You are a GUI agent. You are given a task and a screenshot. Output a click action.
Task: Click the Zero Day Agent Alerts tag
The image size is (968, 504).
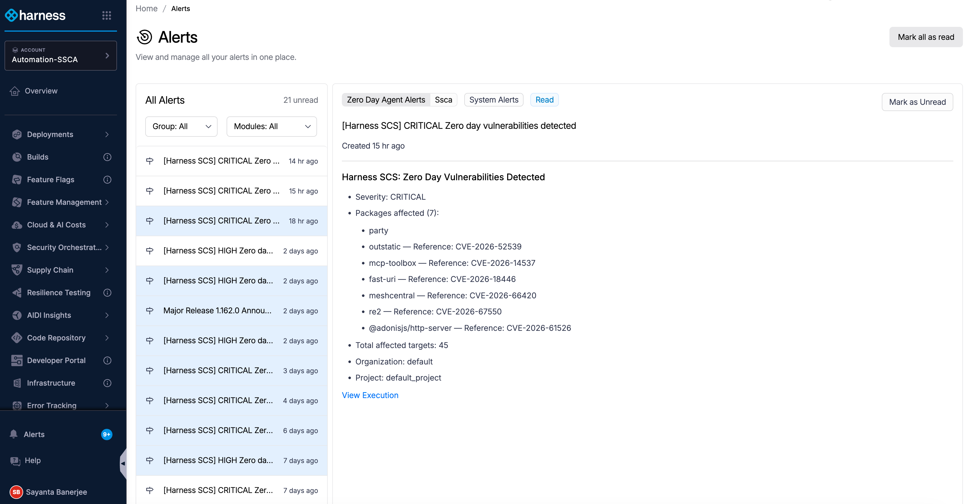tap(386, 100)
